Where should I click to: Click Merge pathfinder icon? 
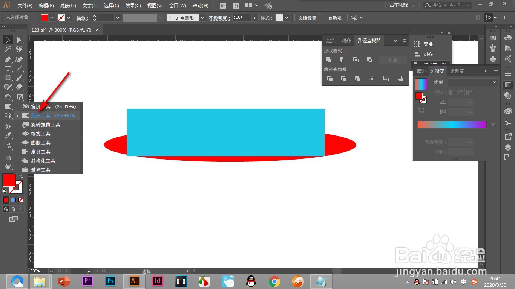(x=358, y=79)
